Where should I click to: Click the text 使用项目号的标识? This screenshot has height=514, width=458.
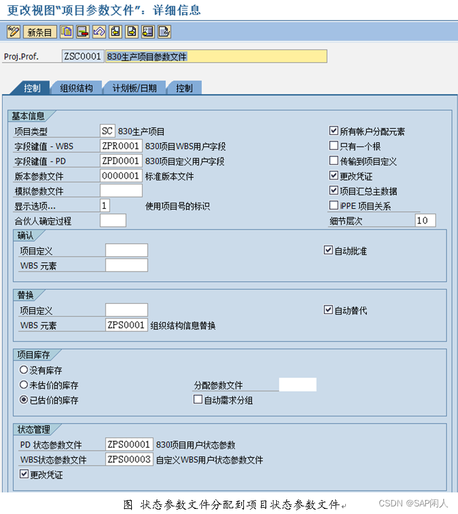(x=177, y=206)
